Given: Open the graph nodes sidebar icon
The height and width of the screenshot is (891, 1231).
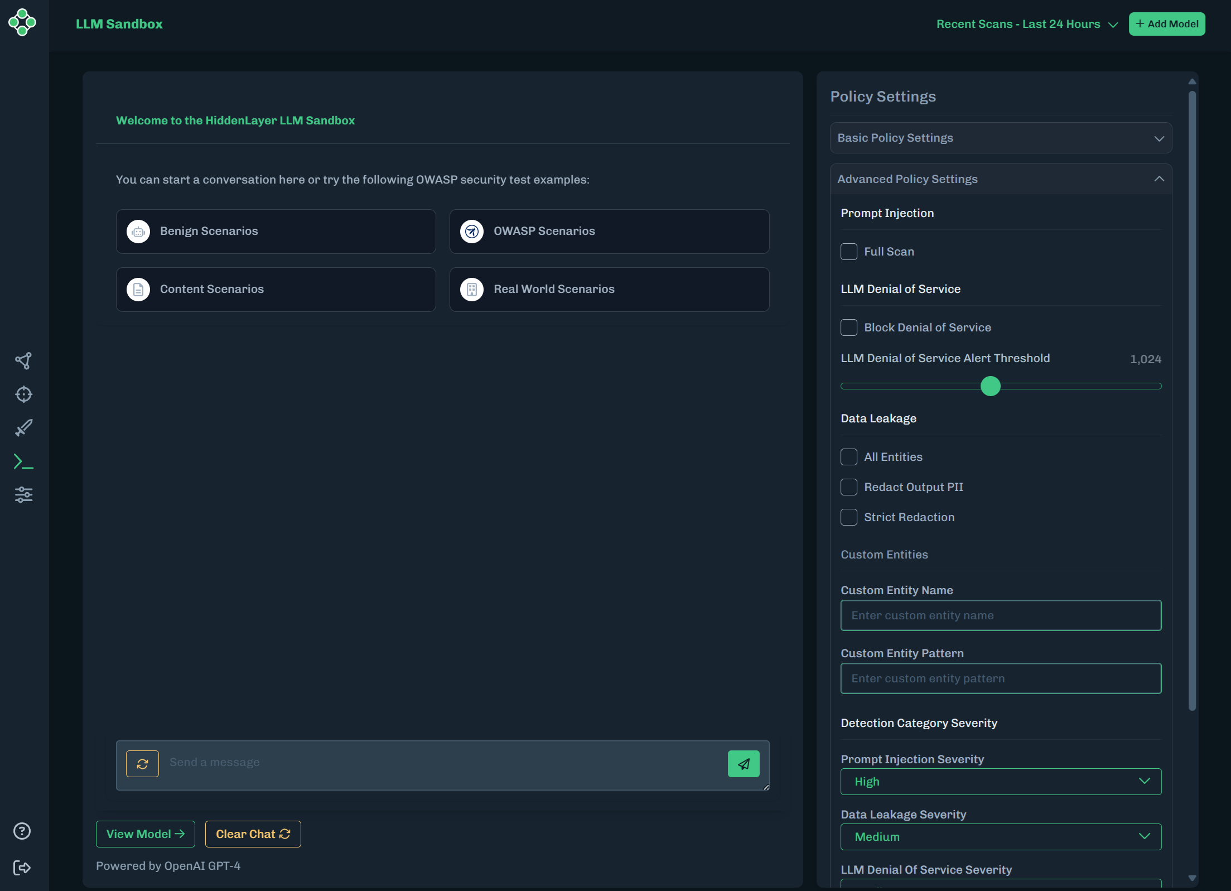Looking at the screenshot, I should click(x=23, y=360).
